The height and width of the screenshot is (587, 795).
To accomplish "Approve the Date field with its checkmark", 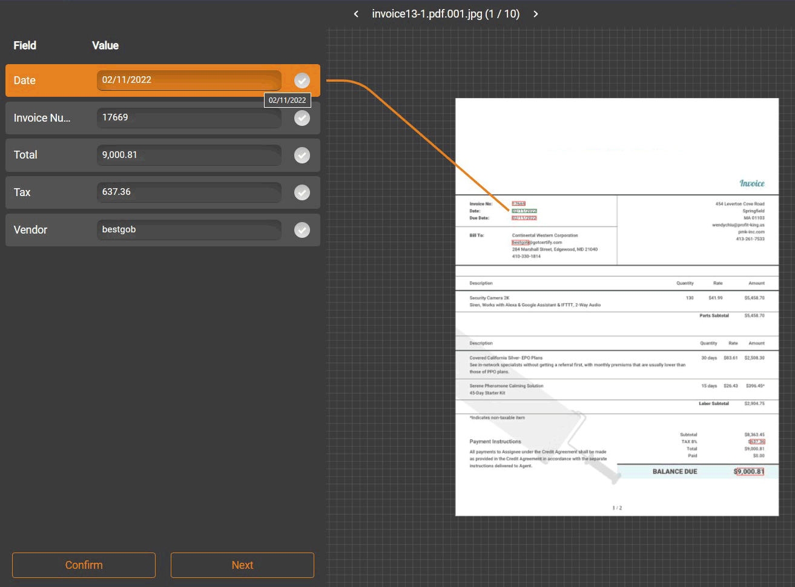I will pyautogui.click(x=302, y=80).
